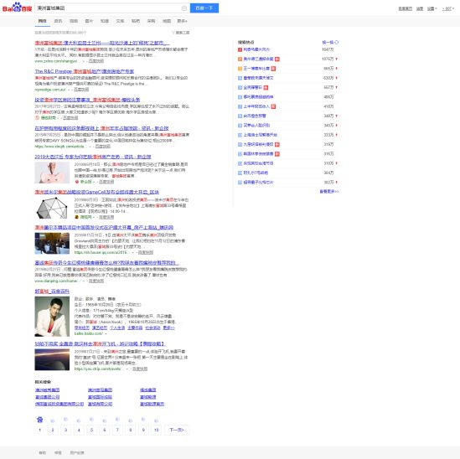460x459 pixels.
Task: Click the conference meeting photo thumbnail
Action: click(x=52, y=244)
